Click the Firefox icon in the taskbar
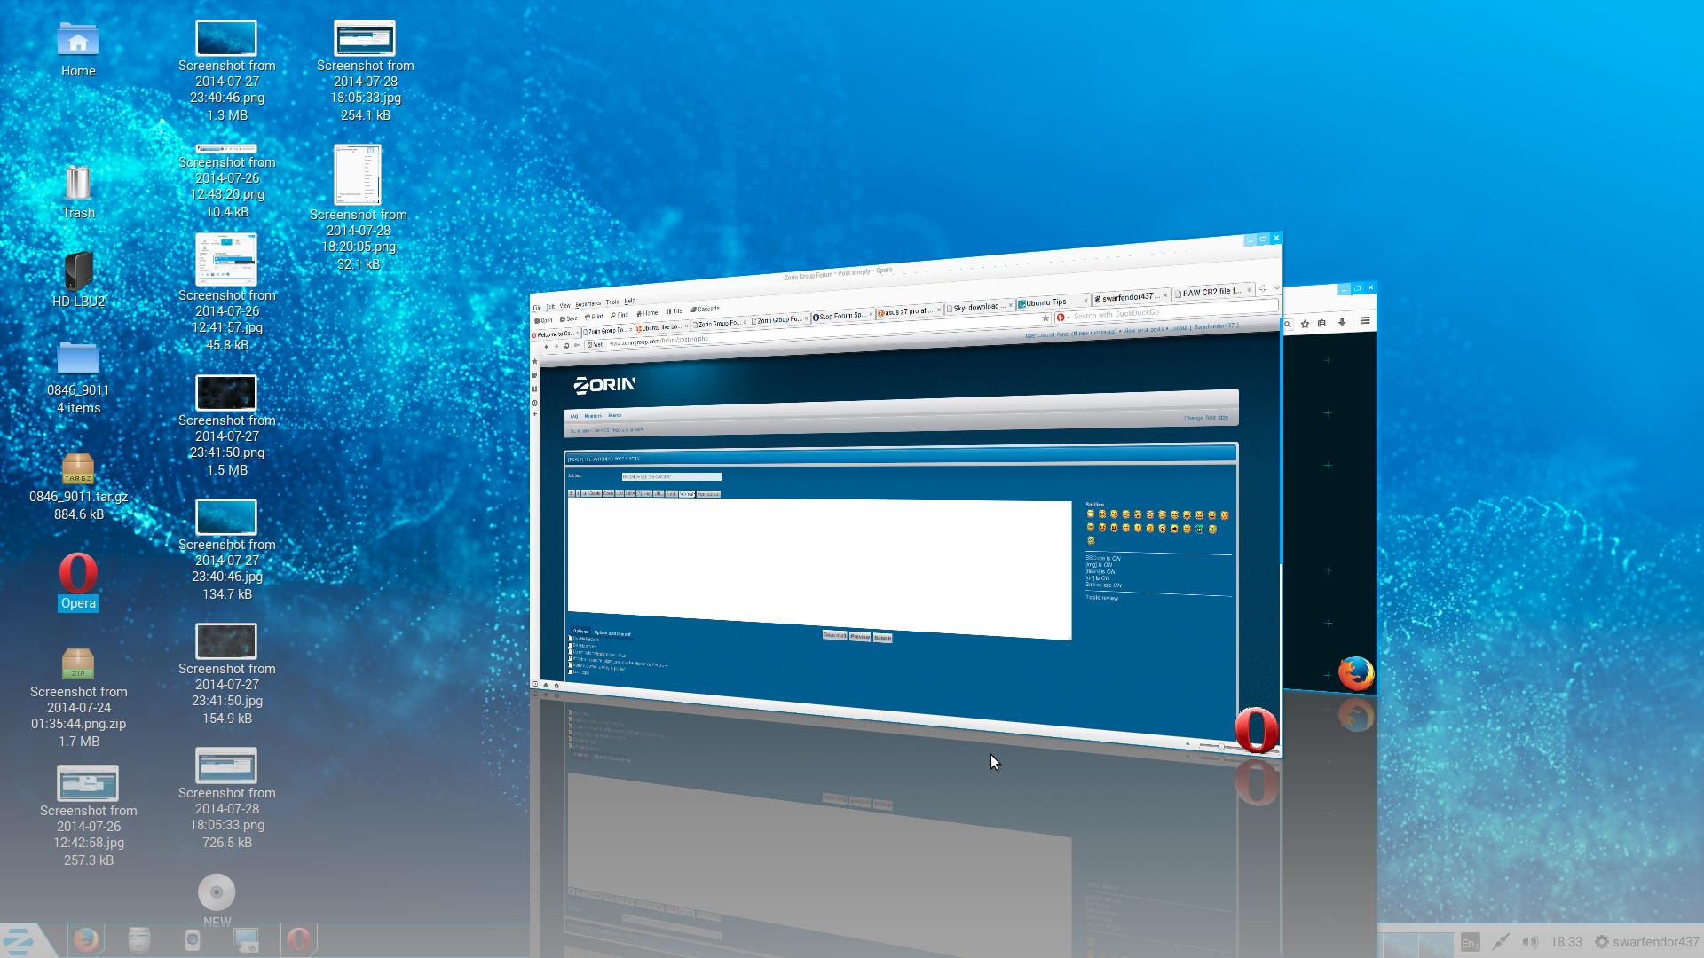Viewport: 1704px width, 958px height. click(x=86, y=939)
